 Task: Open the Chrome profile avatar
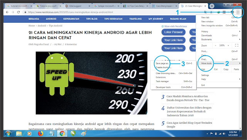point(232,12)
